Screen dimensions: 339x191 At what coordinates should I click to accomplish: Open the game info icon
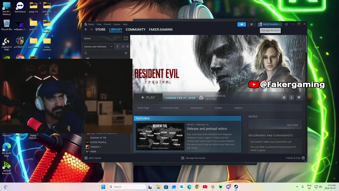point(291,98)
